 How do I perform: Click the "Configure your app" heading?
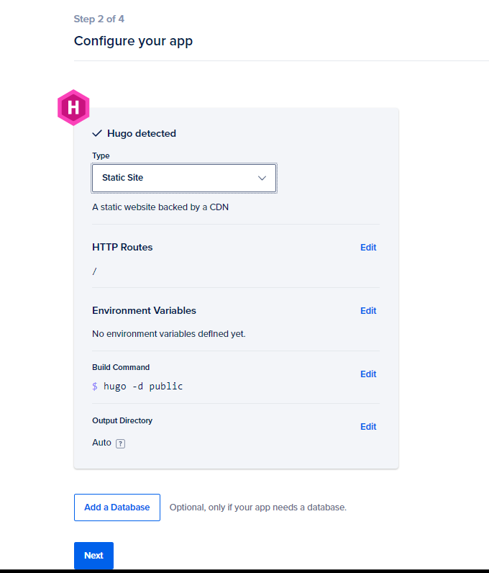(x=133, y=41)
